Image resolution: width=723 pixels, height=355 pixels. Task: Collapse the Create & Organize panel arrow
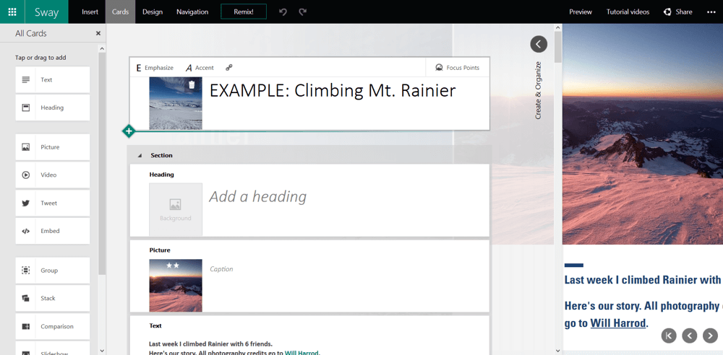(x=539, y=44)
